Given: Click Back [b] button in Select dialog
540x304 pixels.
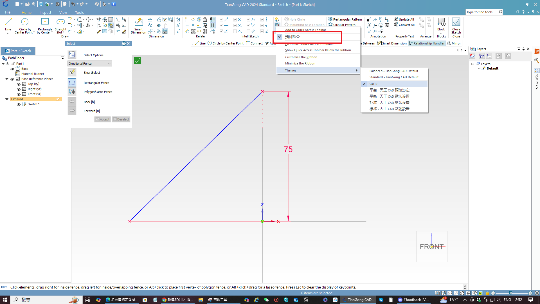Looking at the screenshot, I should (x=72, y=102).
